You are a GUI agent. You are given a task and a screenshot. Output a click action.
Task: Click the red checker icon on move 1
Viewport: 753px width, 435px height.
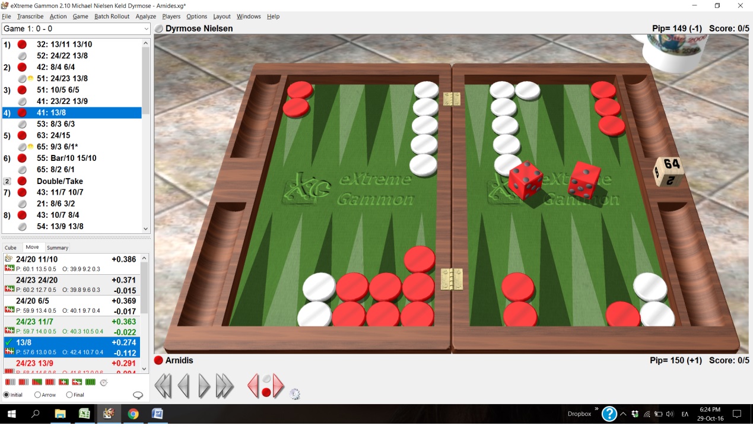point(22,44)
